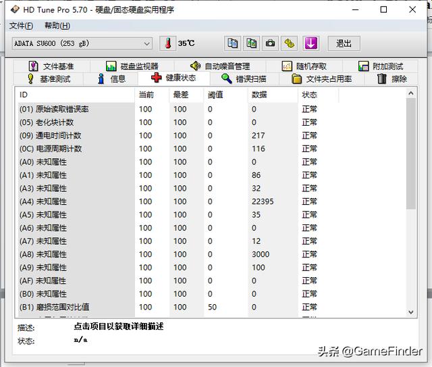Image resolution: width=432 pixels, height=367 pixels.
Task: Select the (B1) 磨损范围对比值 row
Action: point(178,308)
